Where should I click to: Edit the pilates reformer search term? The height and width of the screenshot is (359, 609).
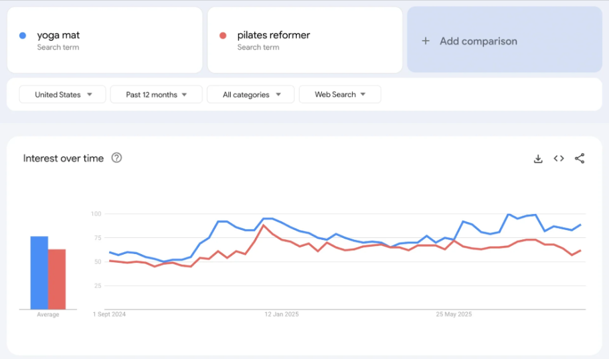click(x=273, y=35)
